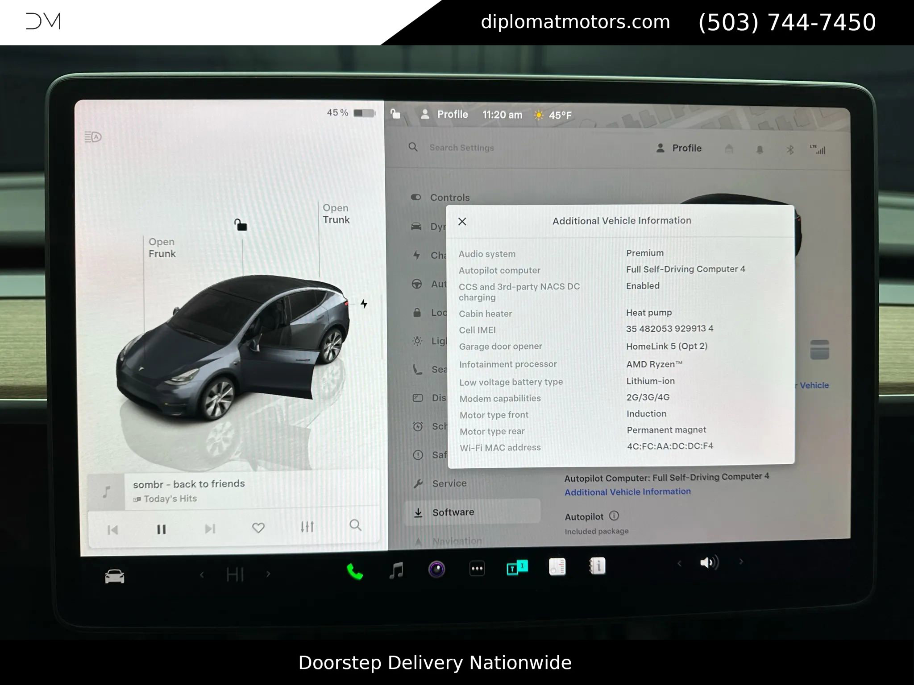
Task: Select Service in the settings sidebar
Action: pyautogui.click(x=449, y=483)
